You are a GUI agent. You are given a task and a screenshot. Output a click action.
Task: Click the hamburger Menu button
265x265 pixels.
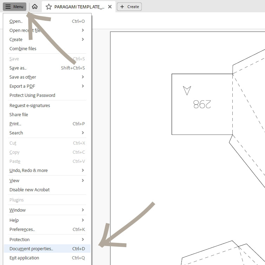click(x=14, y=7)
